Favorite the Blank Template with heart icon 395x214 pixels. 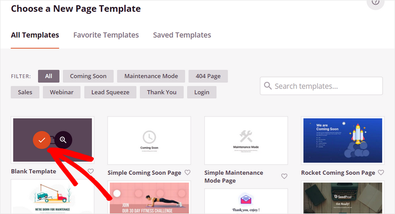click(x=91, y=171)
